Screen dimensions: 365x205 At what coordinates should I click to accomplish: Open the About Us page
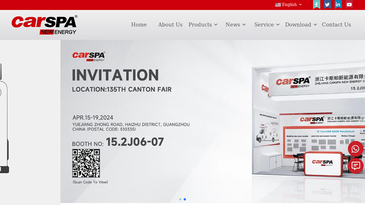coord(170,25)
